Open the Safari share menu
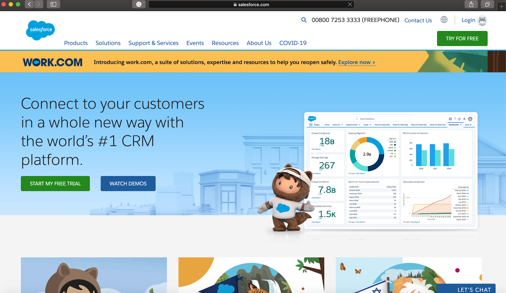This screenshot has height=293, width=506. (471, 4)
